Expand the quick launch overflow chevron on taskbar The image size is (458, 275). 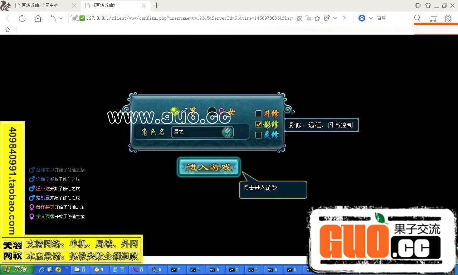[x=67, y=268]
